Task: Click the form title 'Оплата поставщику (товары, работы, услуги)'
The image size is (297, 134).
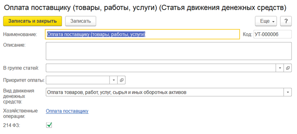Action: pos(81,8)
